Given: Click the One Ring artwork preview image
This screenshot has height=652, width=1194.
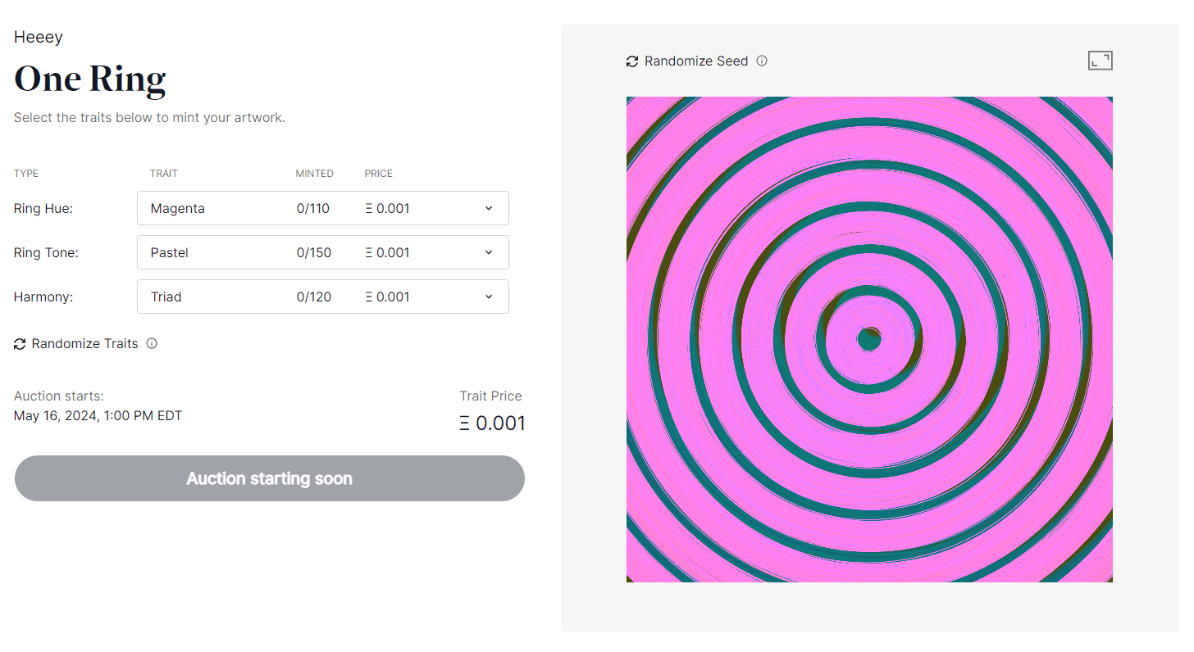Looking at the screenshot, I should pyautogui.click(x=869, y=340).
